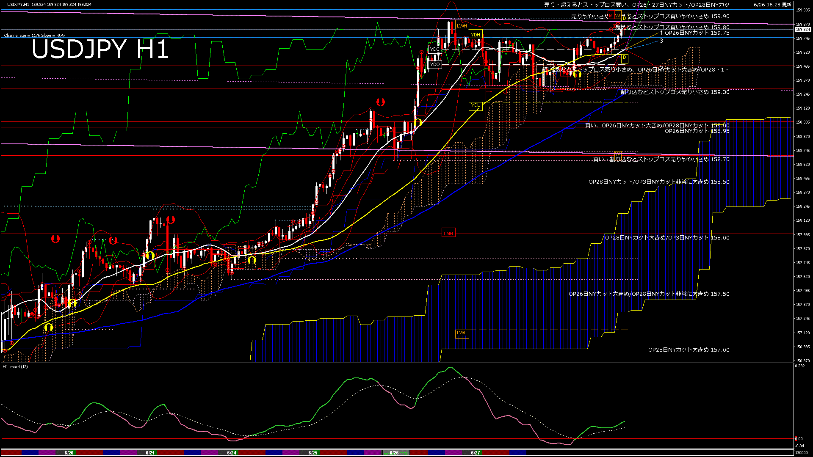The height and width of the screenshot is (457, 813).
Task: Click the Channel size slope label
Action: click(x=34, y=36)
